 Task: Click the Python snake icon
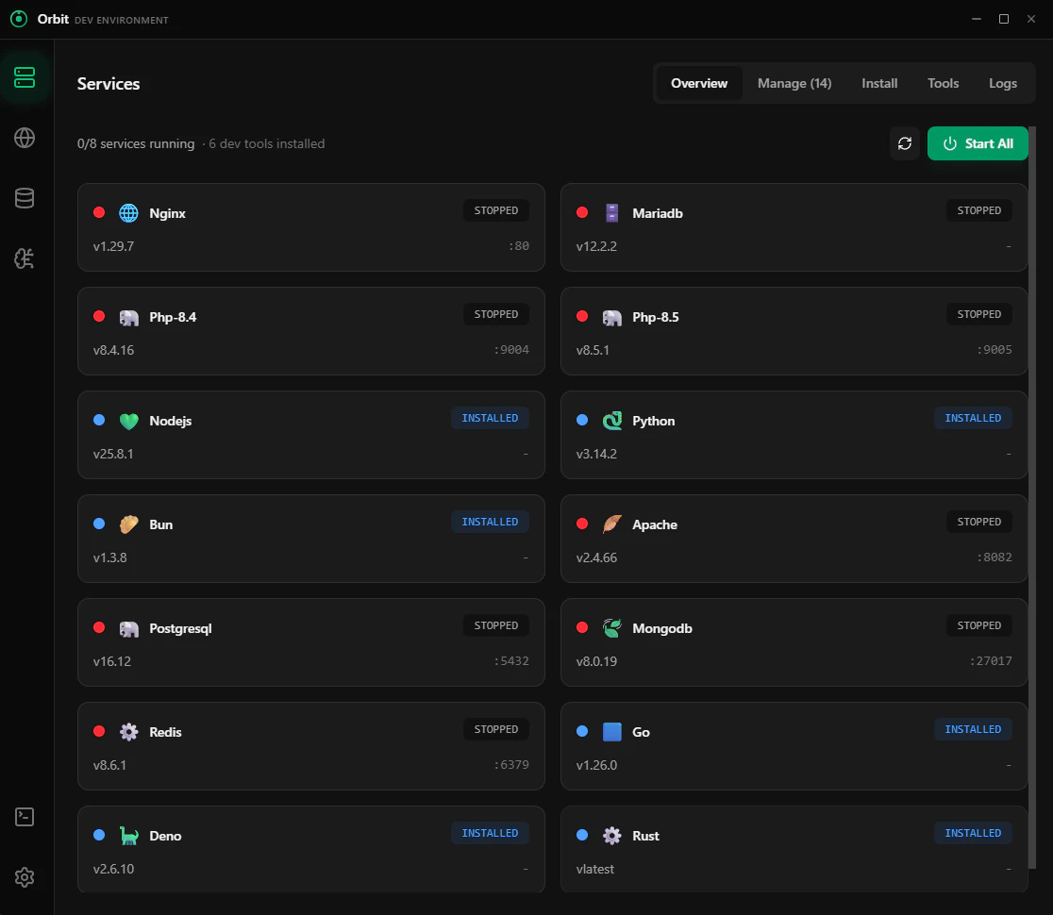pos(611,421)
